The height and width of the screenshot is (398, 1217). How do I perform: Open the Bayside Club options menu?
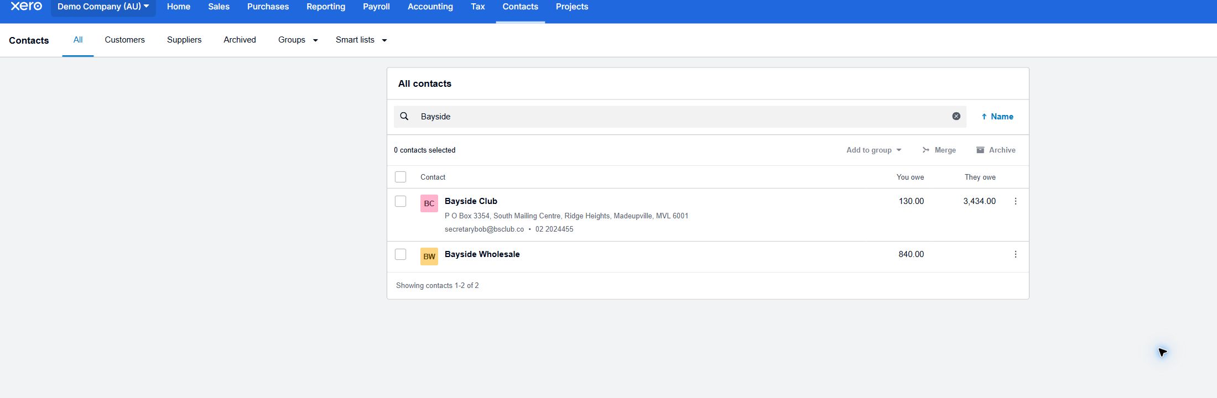1015,201
